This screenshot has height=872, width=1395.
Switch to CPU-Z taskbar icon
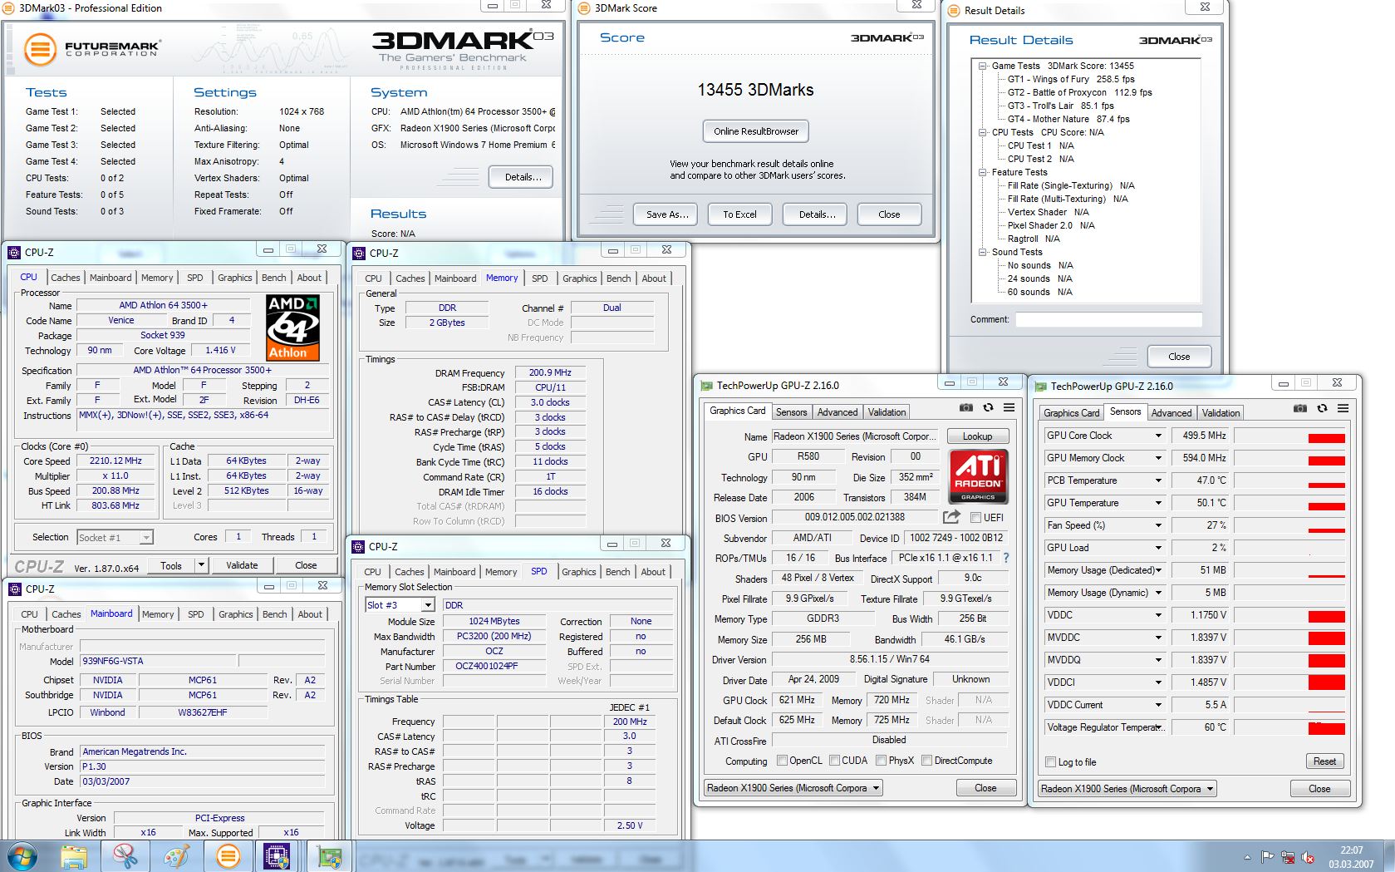278,856
